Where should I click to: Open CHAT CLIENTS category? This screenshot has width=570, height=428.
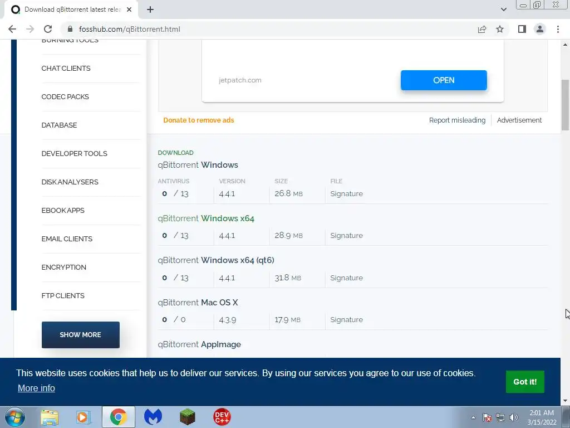point(66,69)
